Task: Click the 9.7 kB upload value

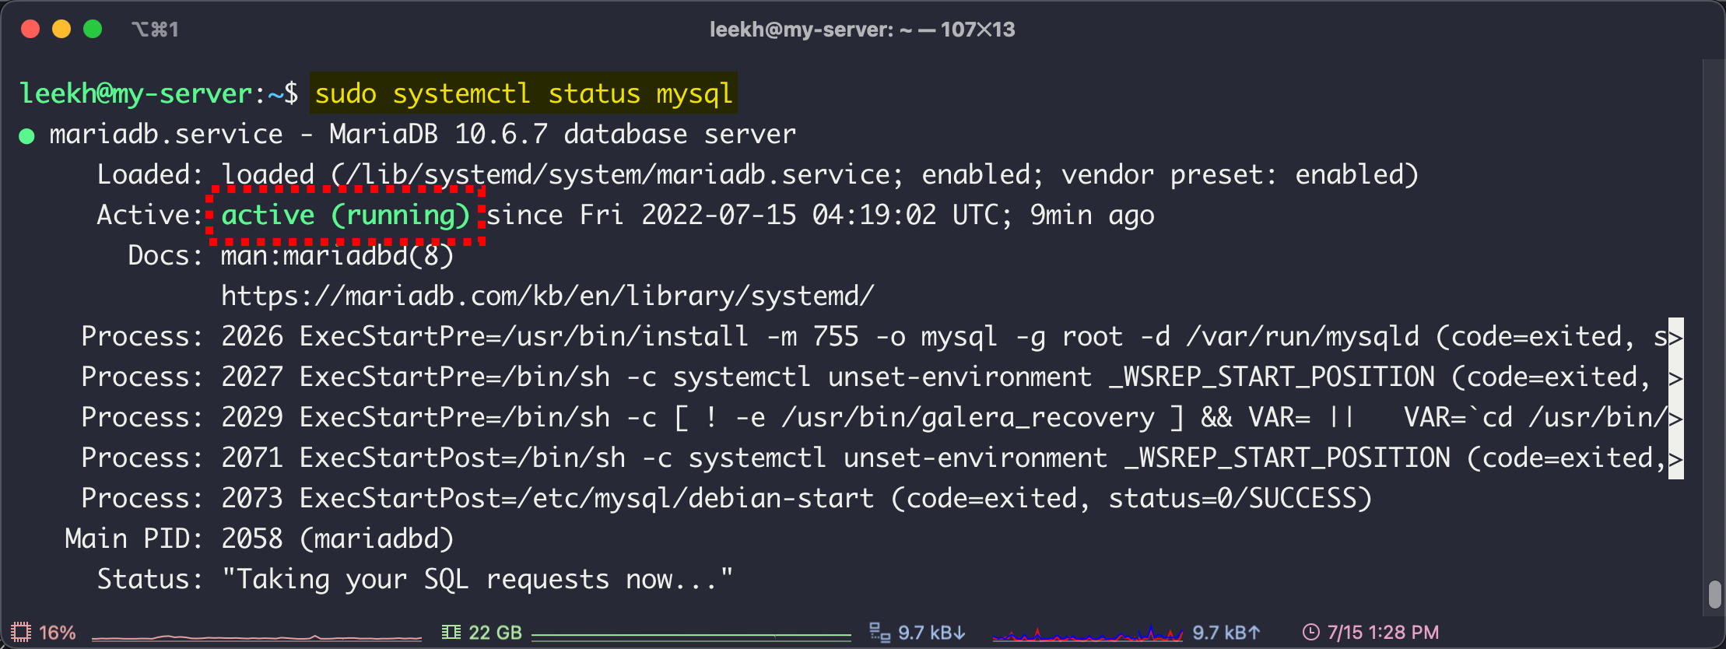Action: point(1226,633)
